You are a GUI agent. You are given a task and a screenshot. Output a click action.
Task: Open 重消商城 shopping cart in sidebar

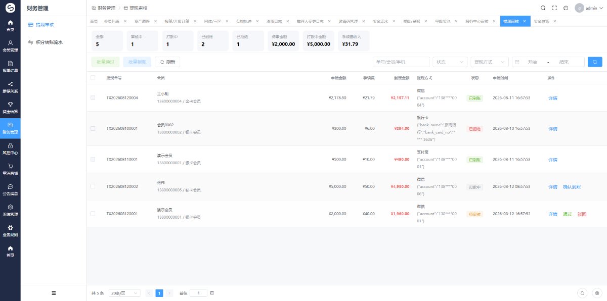(x=10, y=169)
